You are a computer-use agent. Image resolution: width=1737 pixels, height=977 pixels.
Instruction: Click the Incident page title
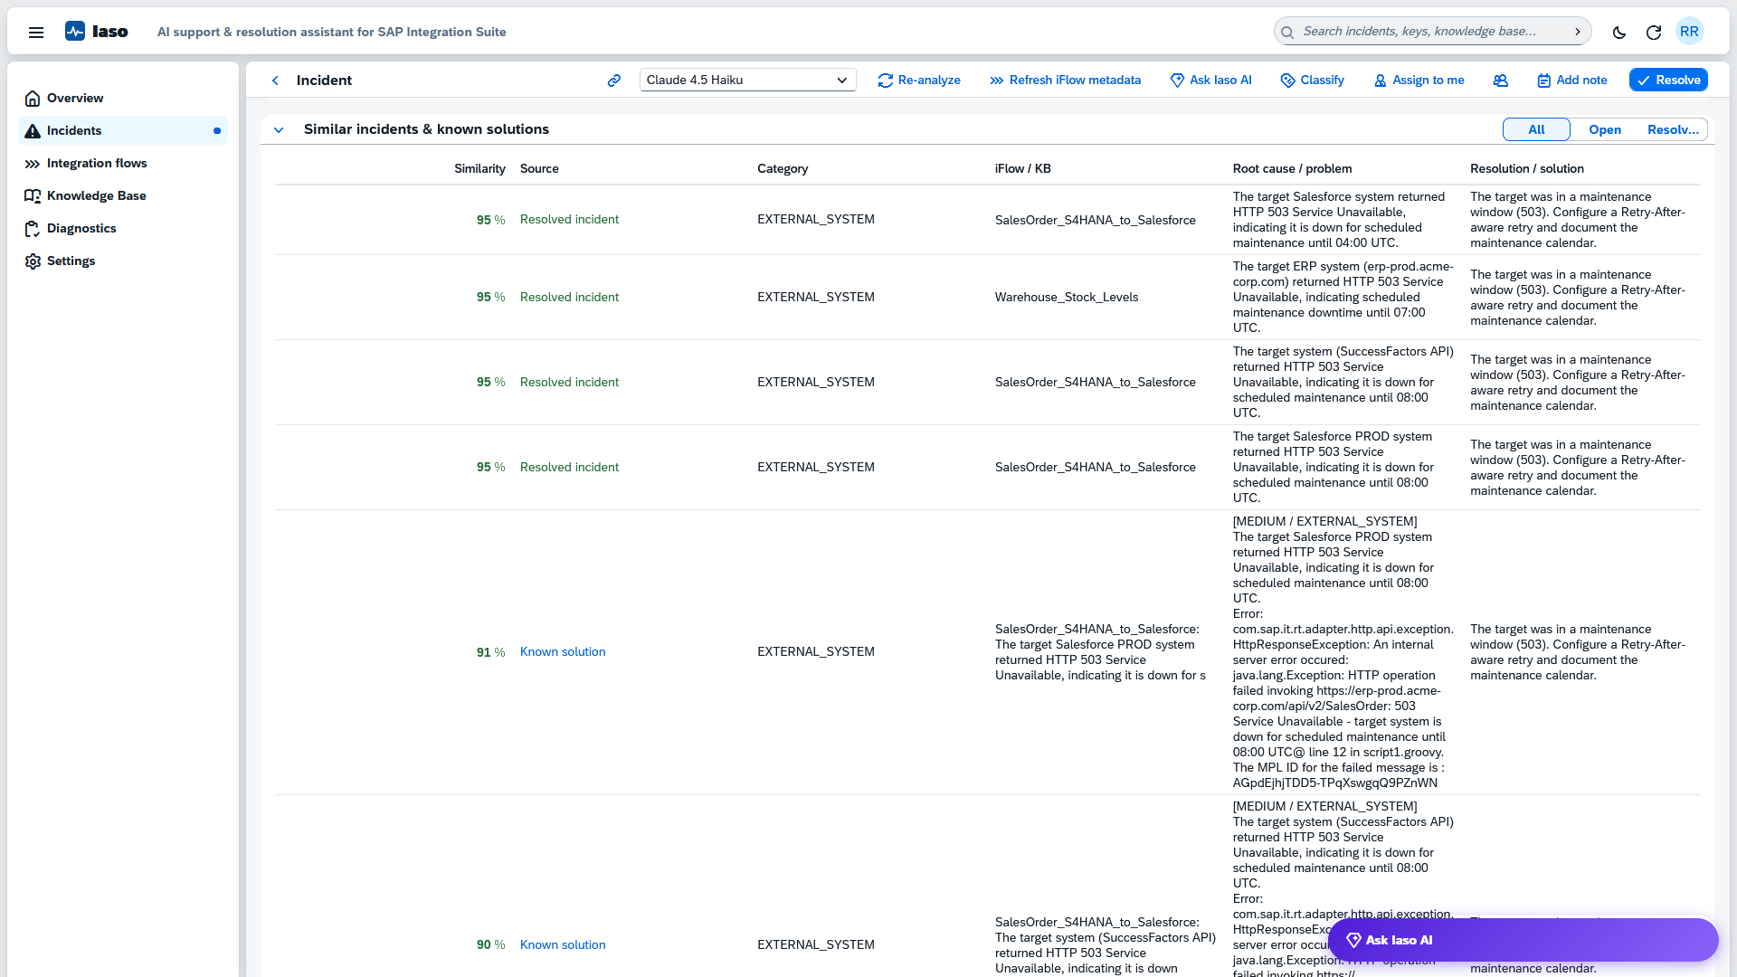click(324, 81)
